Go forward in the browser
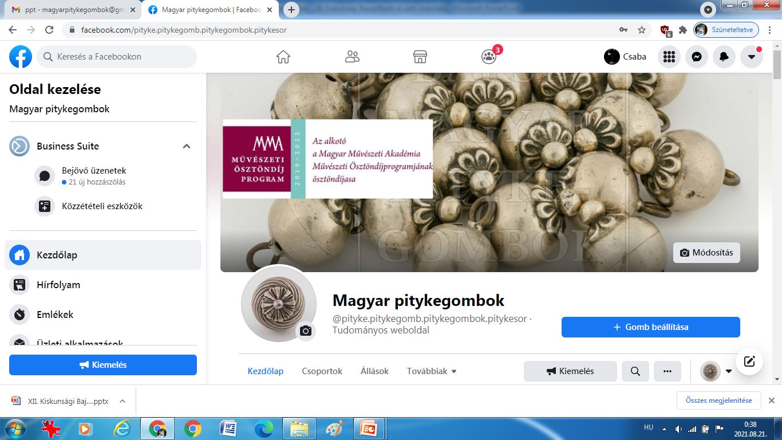Screen dimensions: 782x440 (31, 30)
